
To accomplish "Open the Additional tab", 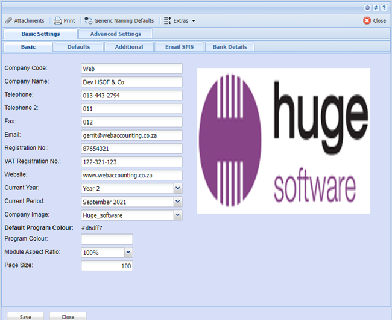I will [129, 47].
